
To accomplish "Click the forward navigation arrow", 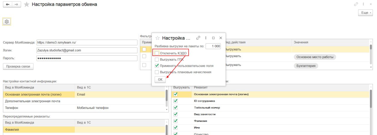I will (16, 4).
